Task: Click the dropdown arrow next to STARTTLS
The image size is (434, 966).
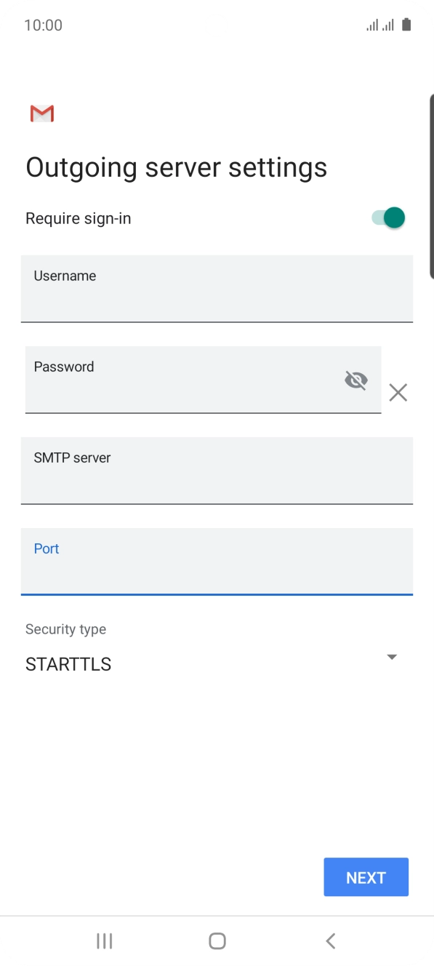Action: click(392, 657)
